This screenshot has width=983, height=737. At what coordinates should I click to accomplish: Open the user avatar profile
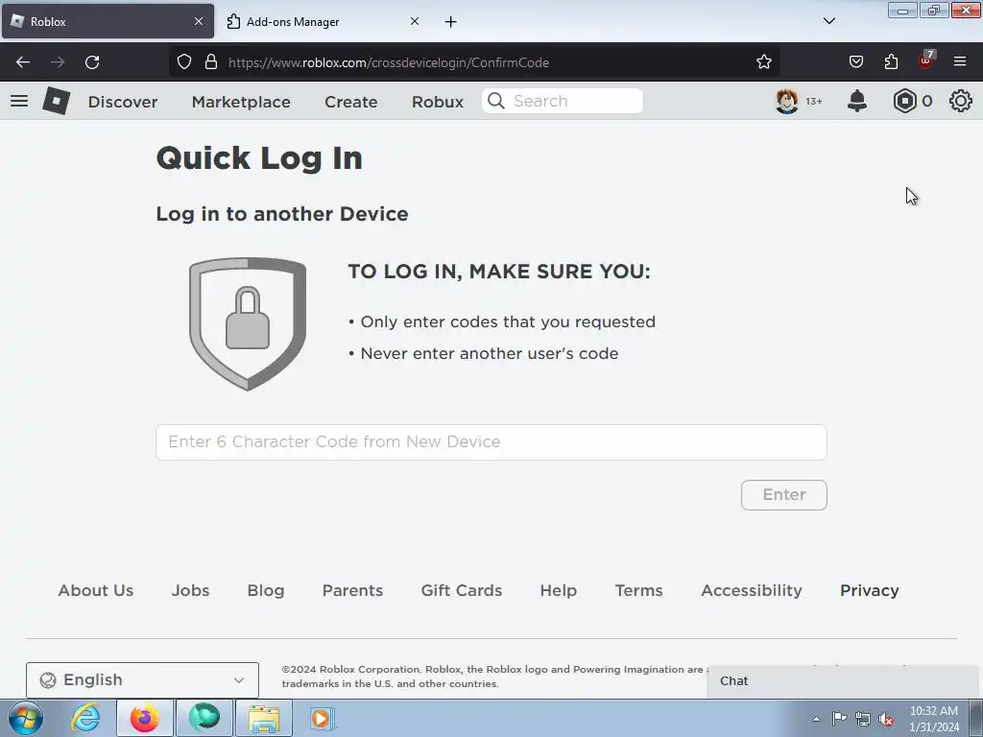(787, 101)
